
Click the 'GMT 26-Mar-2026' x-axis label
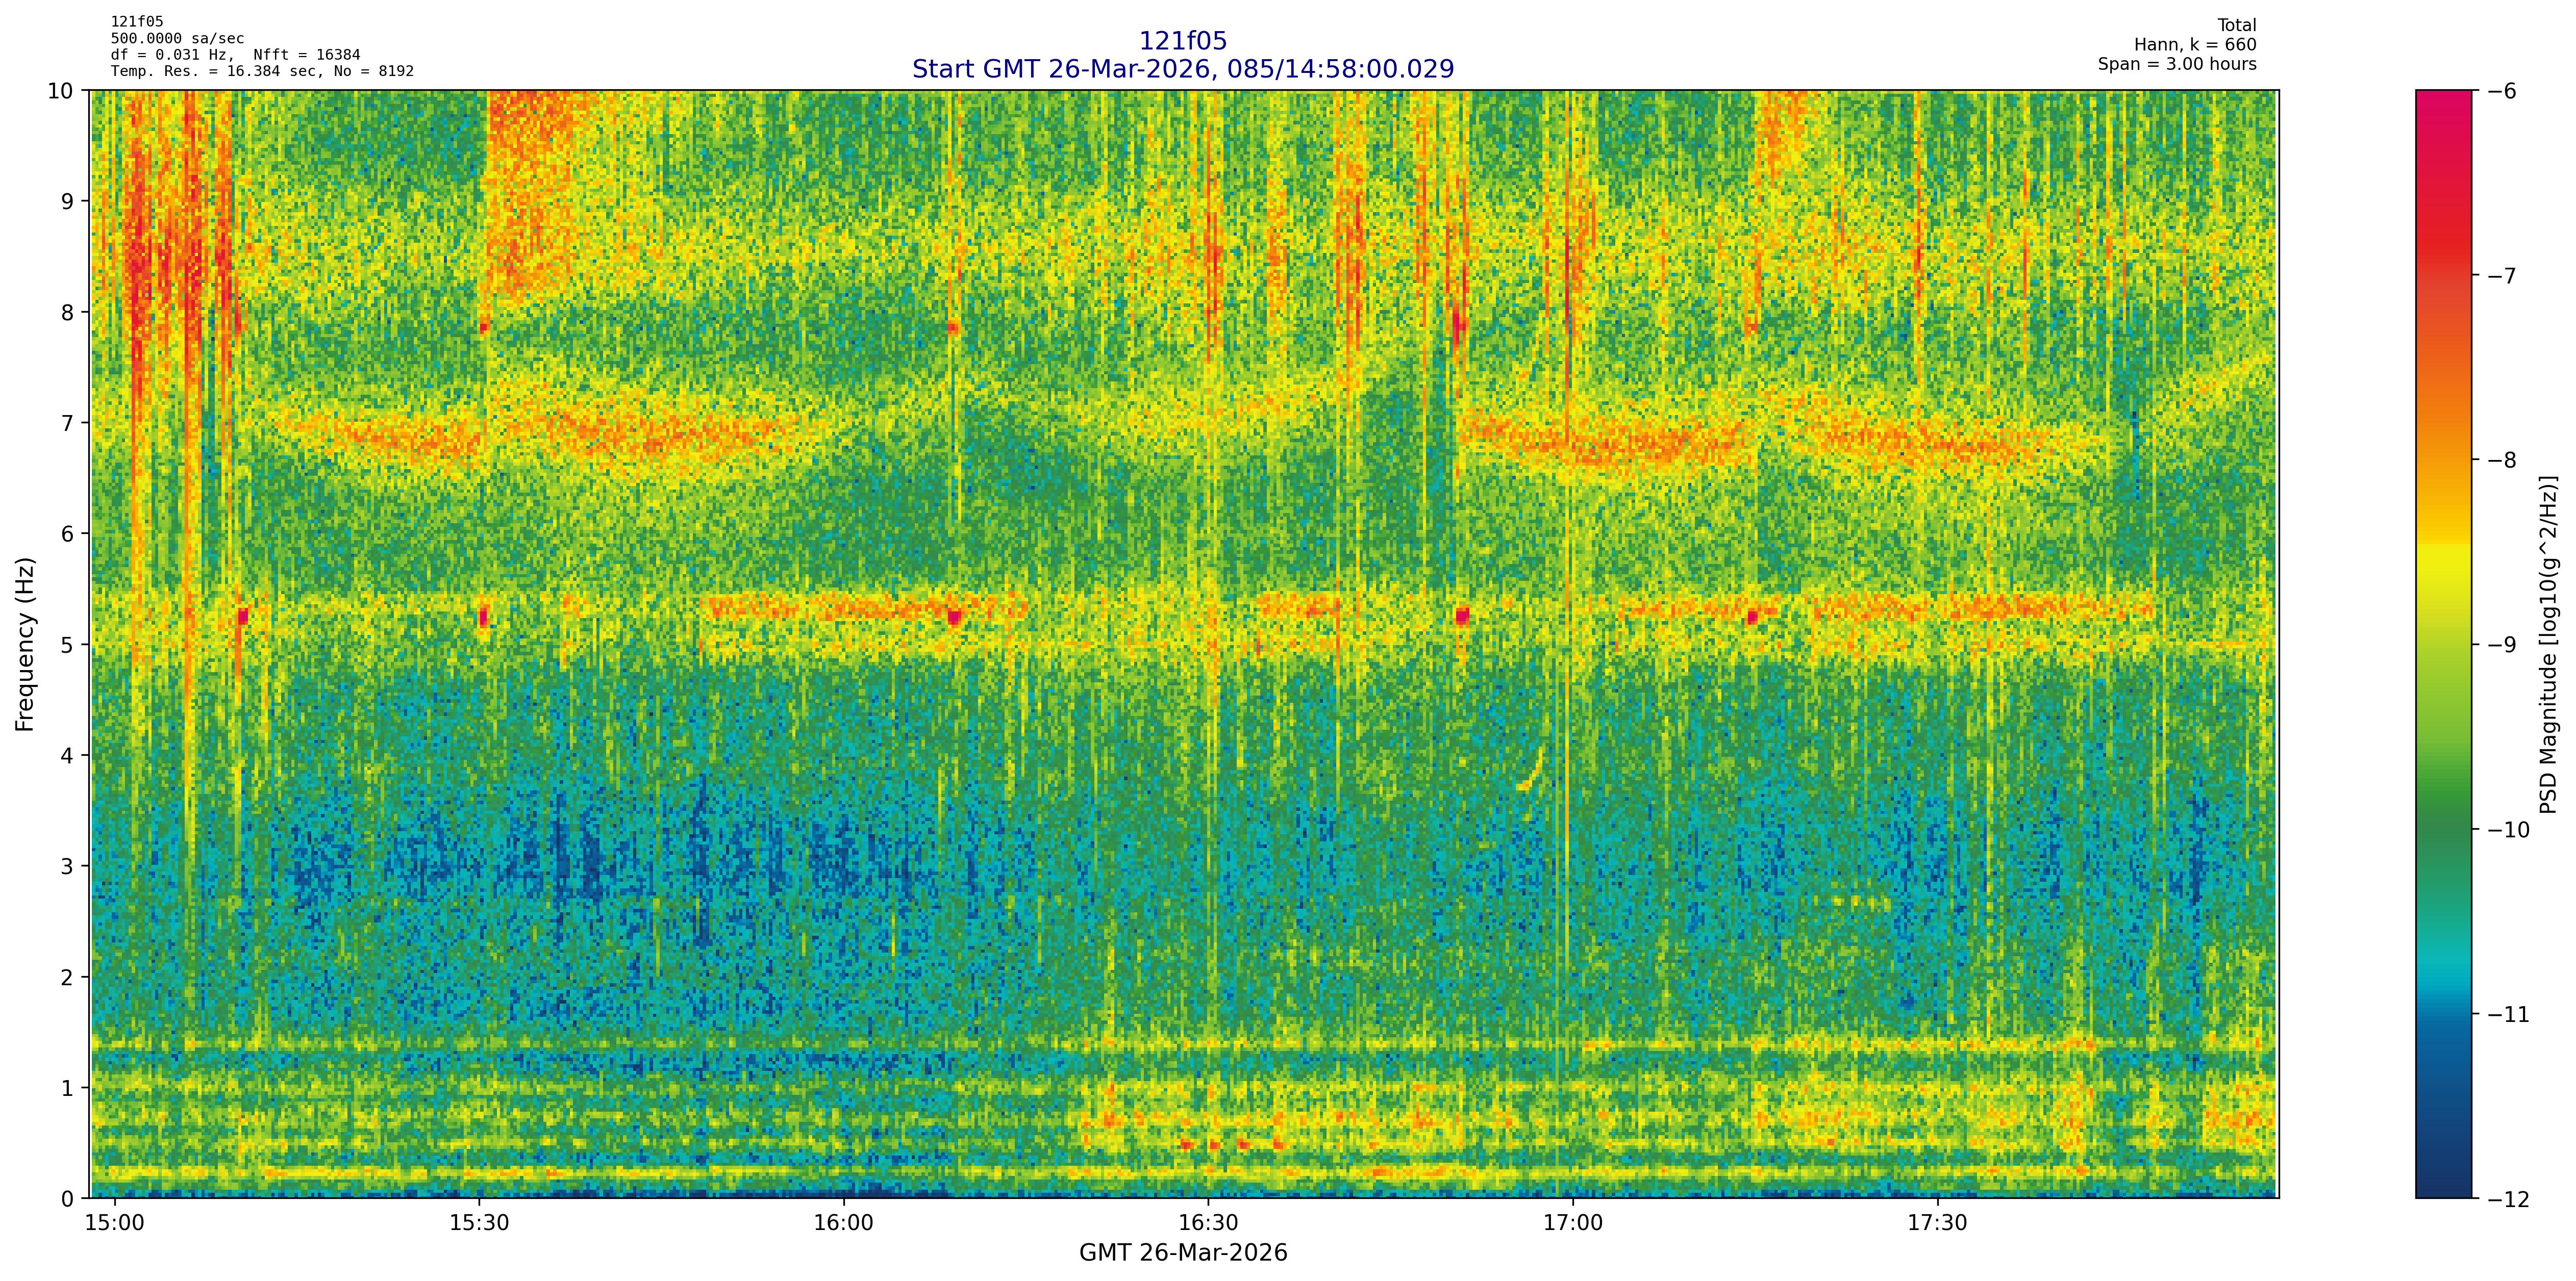click(1183, 1253)
